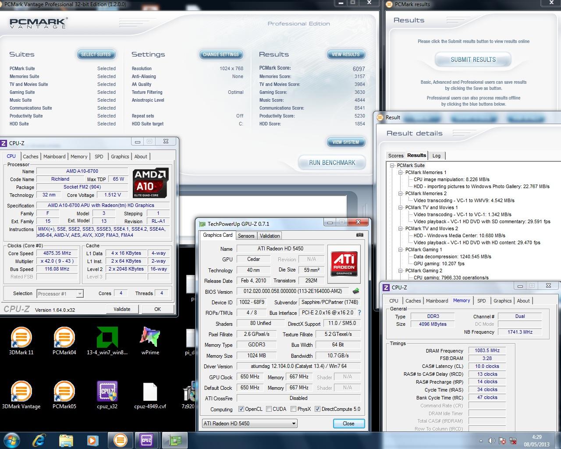Collapse the PCMark Gaming 1 node
The image size is (561, 449).
[400, 249]
